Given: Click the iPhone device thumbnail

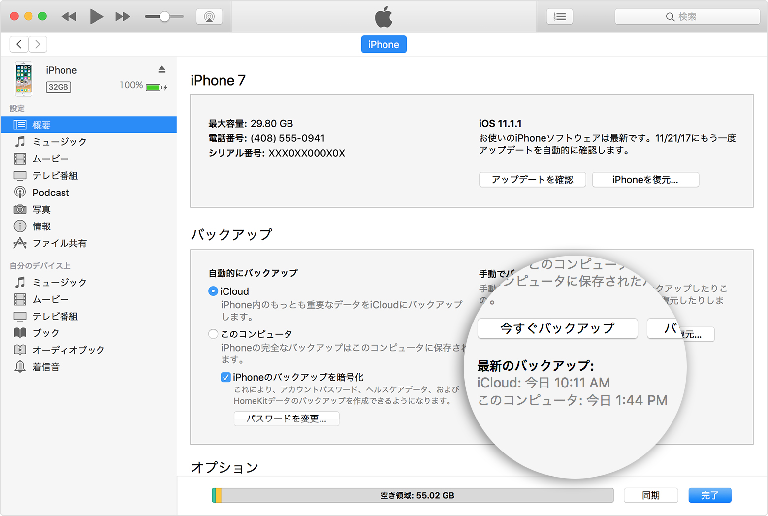Looking at the screenshot, I should [x=24, y=78].
